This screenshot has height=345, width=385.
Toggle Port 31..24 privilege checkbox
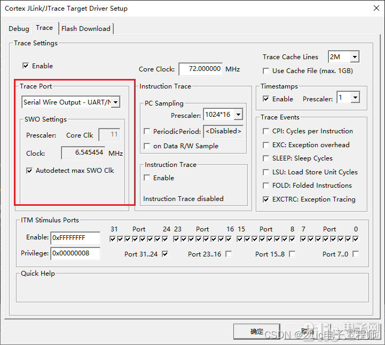tap(165, 254)
